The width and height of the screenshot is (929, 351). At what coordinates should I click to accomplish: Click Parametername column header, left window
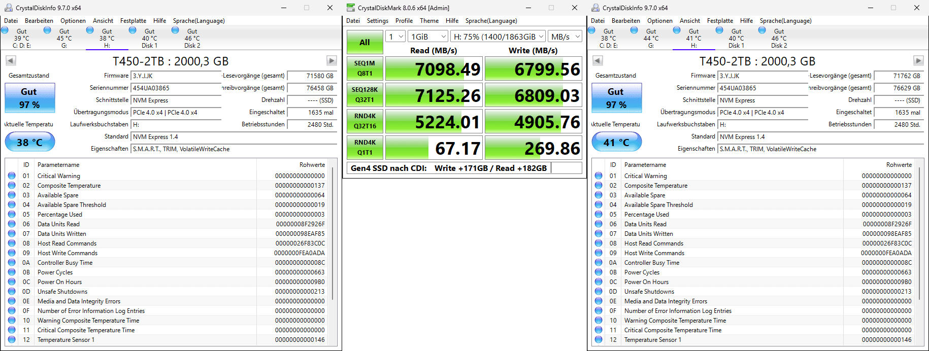[146, 165]
